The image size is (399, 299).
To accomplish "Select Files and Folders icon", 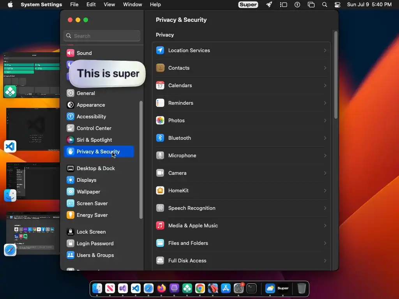I will (x=160, y=243).
